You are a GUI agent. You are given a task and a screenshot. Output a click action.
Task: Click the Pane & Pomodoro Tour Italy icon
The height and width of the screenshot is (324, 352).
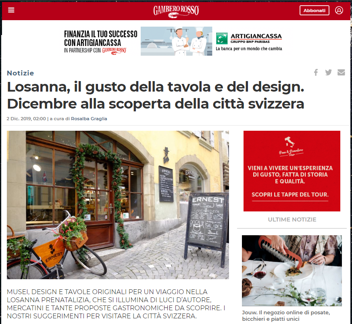290,142
